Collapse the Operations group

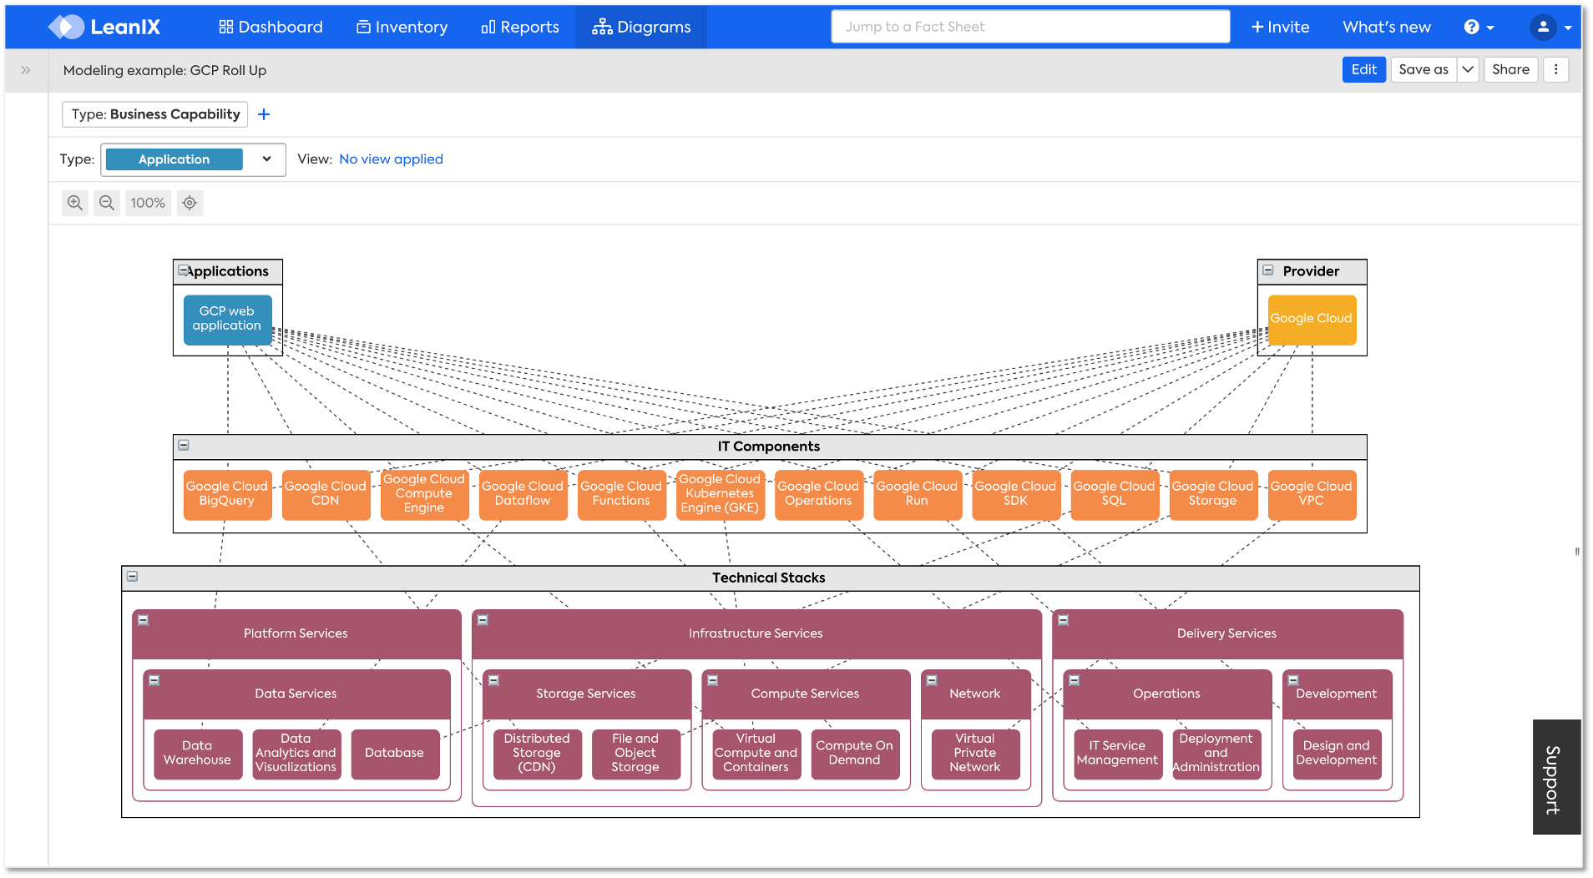point(1075,680)
